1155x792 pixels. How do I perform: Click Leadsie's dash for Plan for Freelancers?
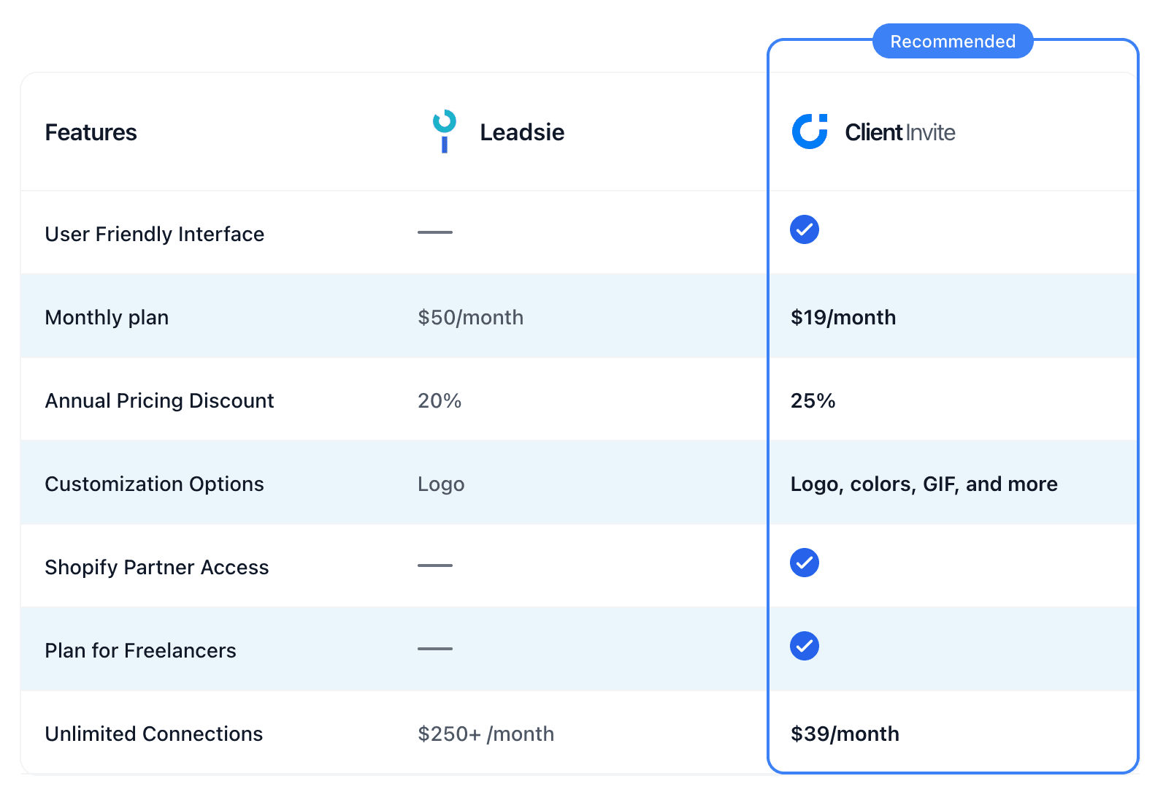click(434, 649)
